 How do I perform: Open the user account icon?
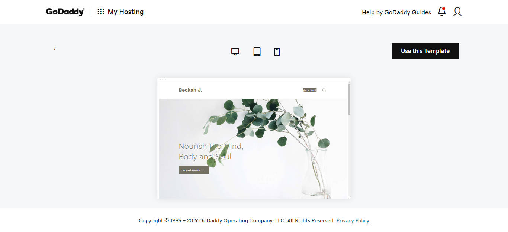(457, 12)
